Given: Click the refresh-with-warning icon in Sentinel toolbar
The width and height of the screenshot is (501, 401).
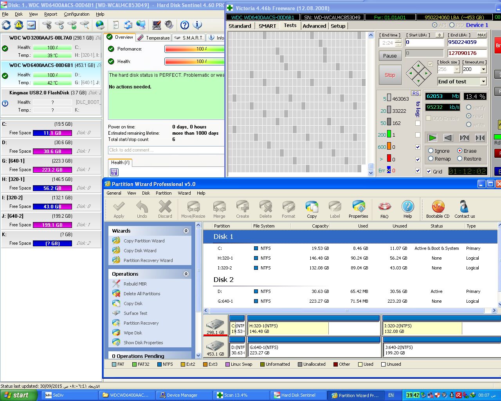Looking at the screenshot, I should click(x=19, y=25).
